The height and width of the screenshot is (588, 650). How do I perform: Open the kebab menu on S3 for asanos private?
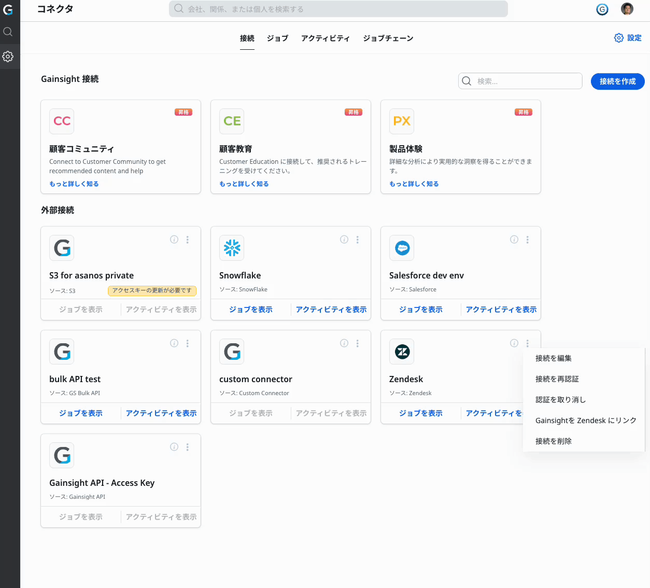tap(188, 240)
